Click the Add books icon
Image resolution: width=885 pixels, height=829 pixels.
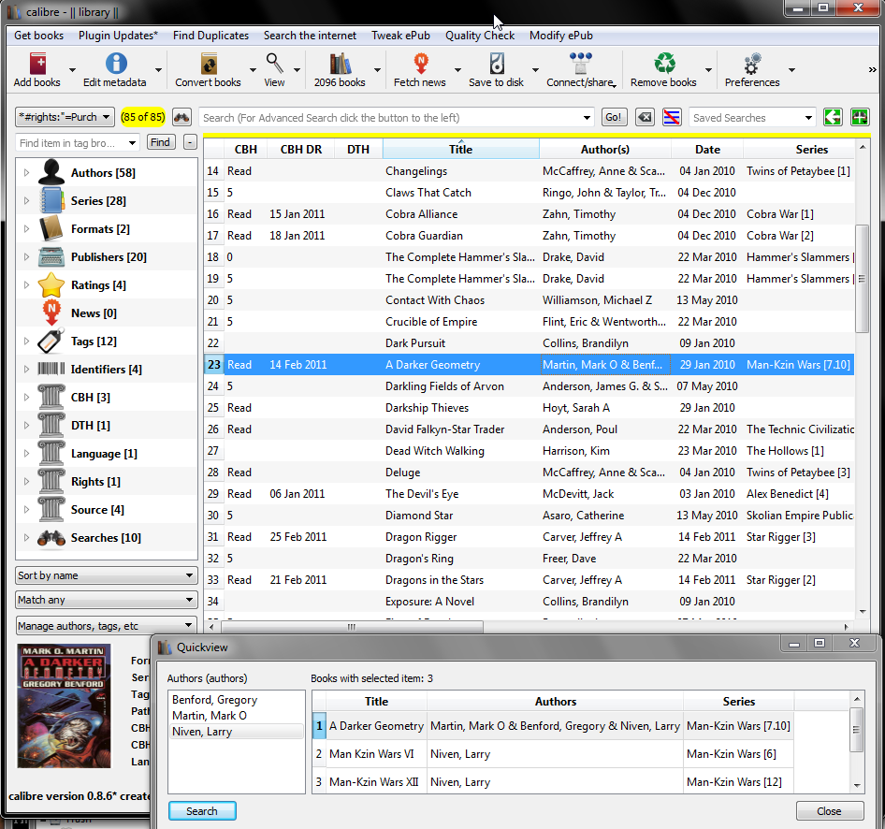(37, 64)
